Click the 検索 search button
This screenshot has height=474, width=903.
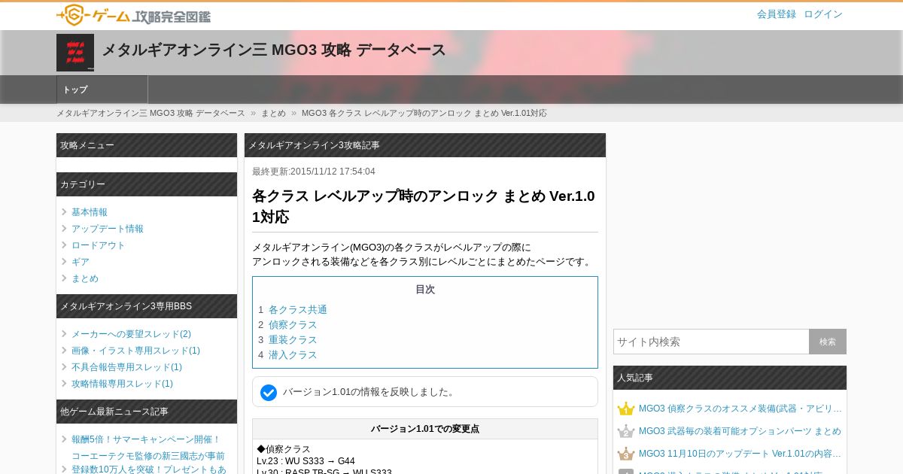click(x=828, y=342)
